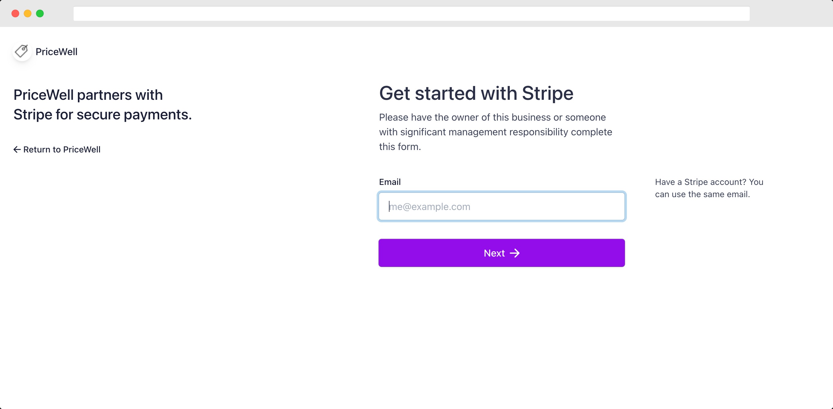Focus the Email input field
833x409 pixels.
tap(501, 206)
